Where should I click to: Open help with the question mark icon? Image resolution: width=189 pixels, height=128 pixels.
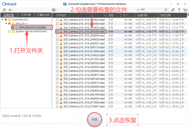coord(179,10)
